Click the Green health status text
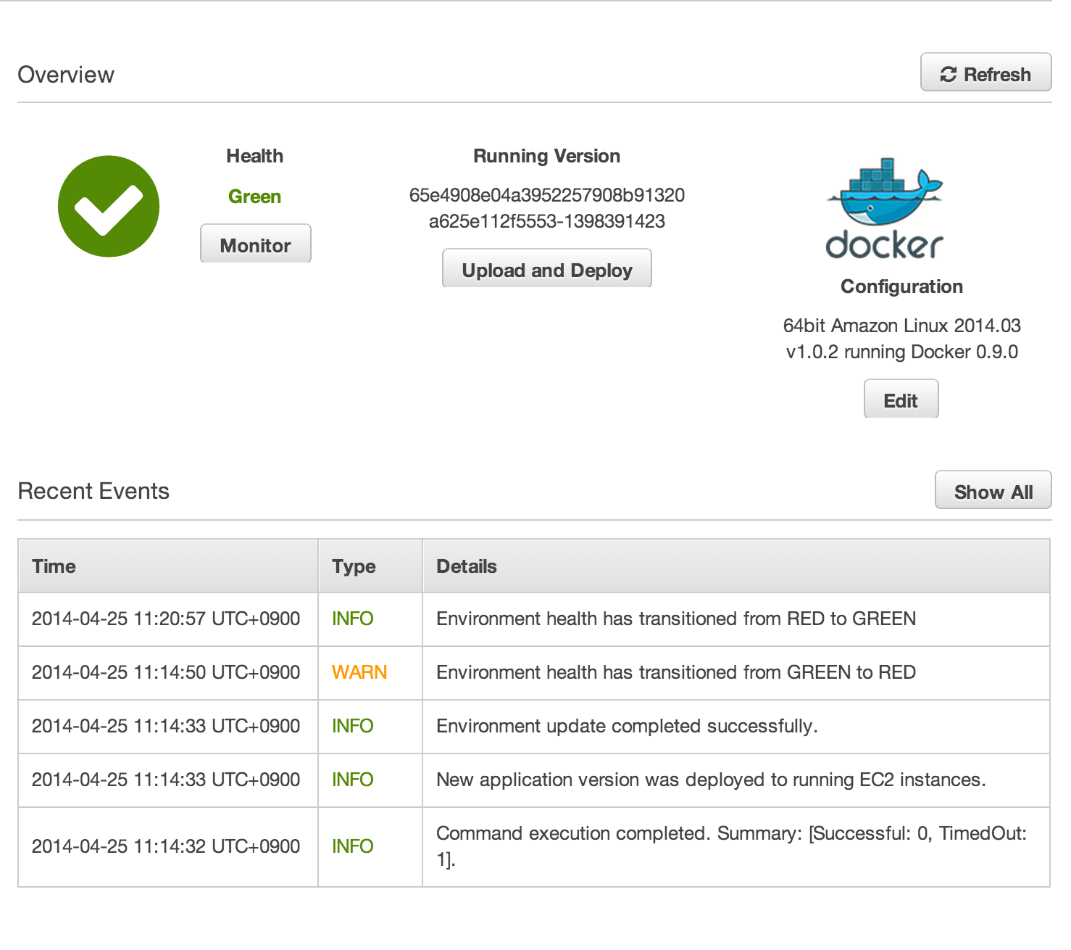The image size is (1071, 950). click(254, 196)
